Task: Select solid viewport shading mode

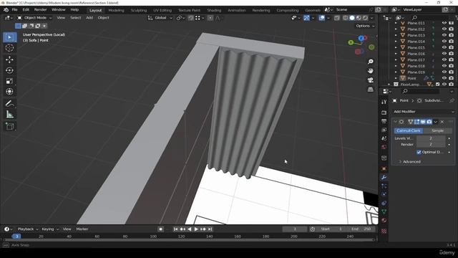Action: [352, 18]
